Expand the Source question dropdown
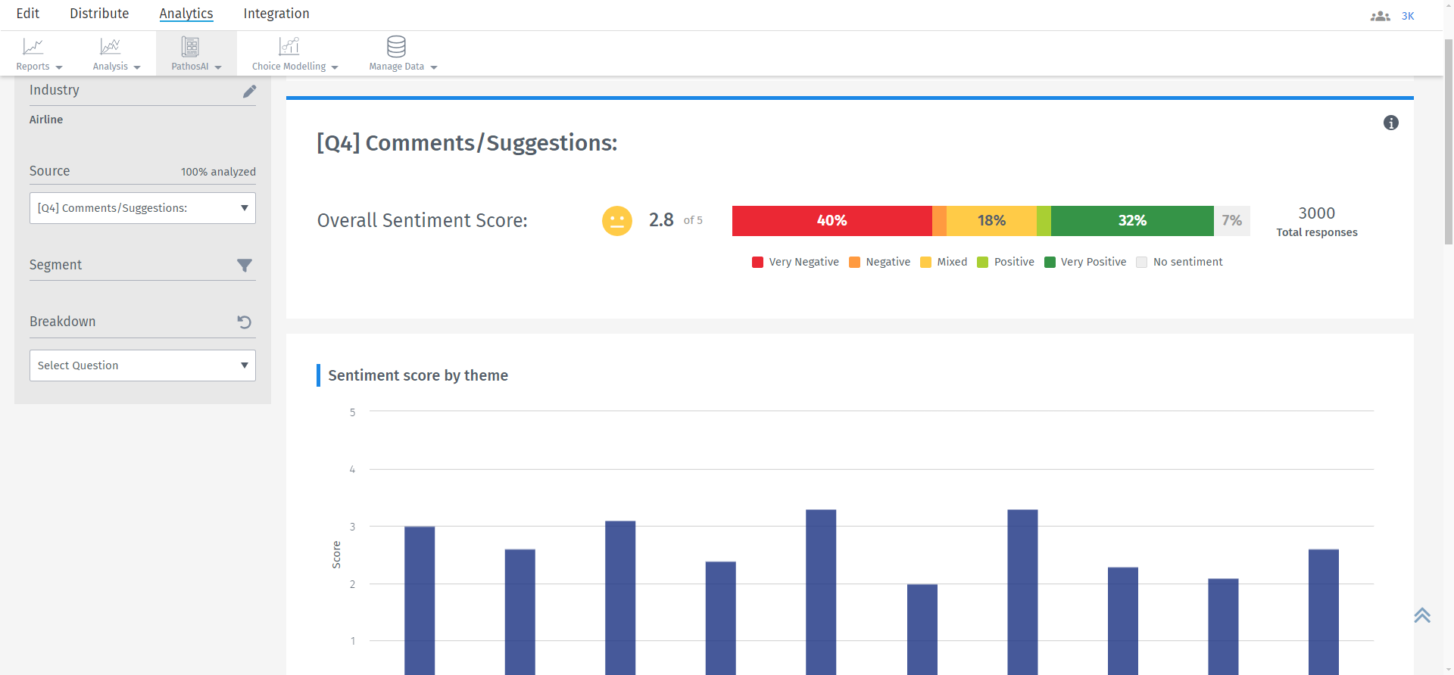This screenshot has height=675, width=1454. tap(142, 208)
